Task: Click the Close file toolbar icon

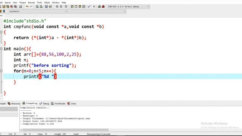Action: coord(12,6)
